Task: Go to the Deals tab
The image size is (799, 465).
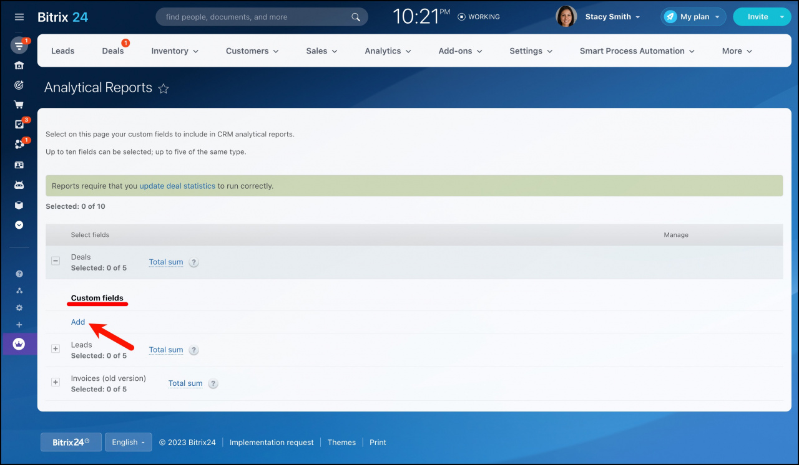Action: click(x=113, y=51)
